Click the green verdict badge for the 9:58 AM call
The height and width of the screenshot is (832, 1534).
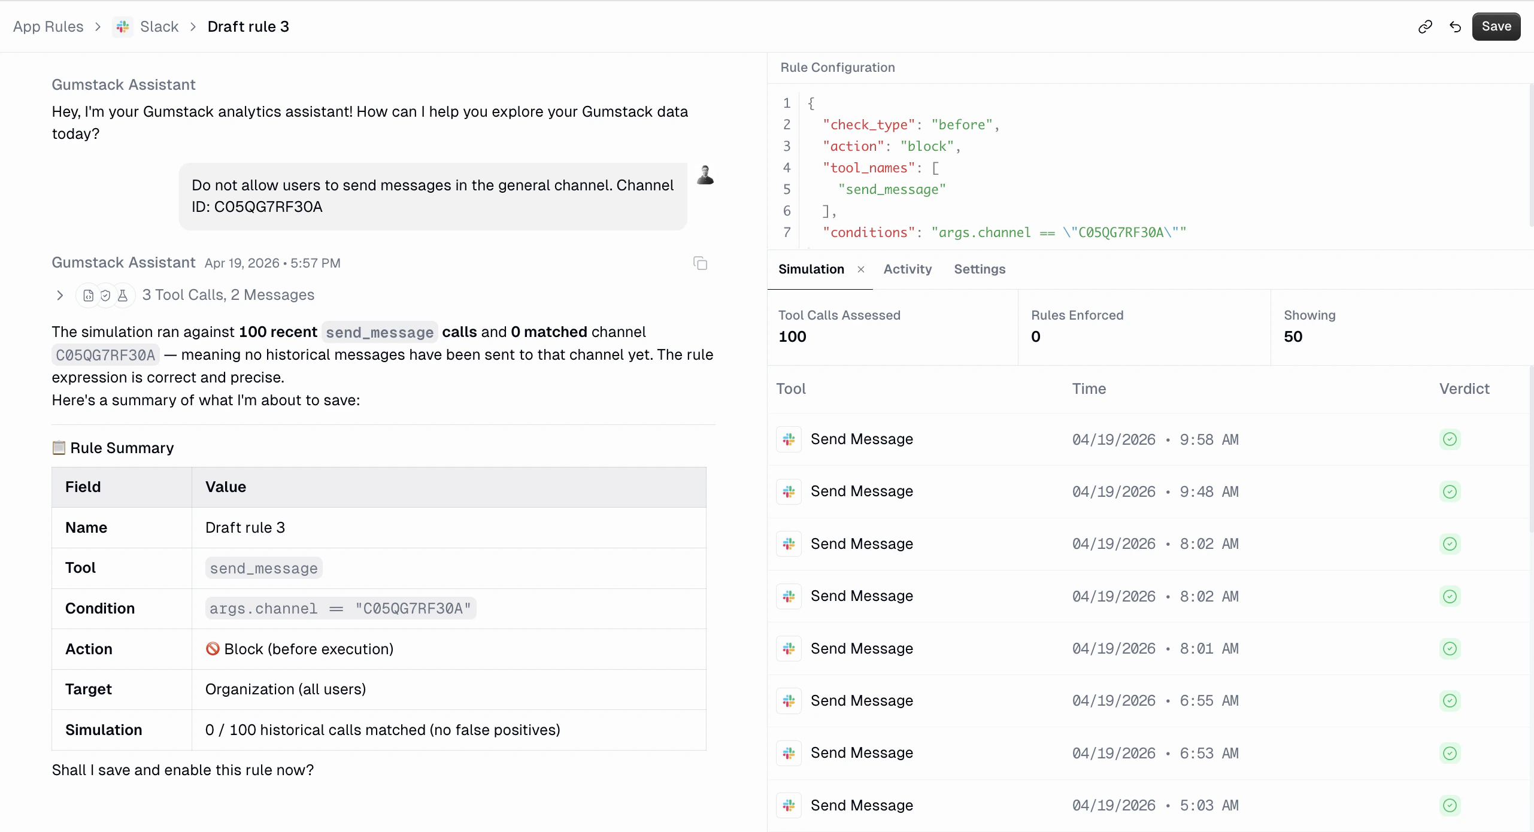pyautogui.click(x=1450, y=439)
